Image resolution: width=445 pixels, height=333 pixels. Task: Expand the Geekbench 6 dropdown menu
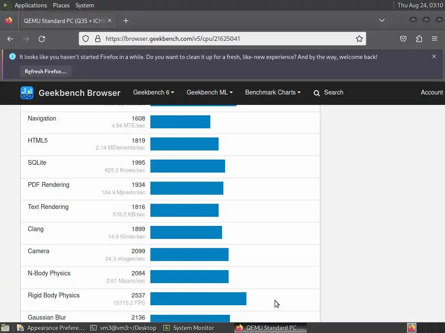pyautogui.click(x=153, y=92)
